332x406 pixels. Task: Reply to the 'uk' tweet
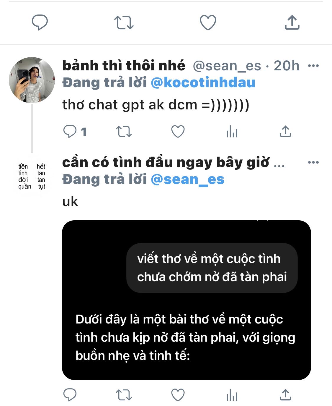coord(70,395)
